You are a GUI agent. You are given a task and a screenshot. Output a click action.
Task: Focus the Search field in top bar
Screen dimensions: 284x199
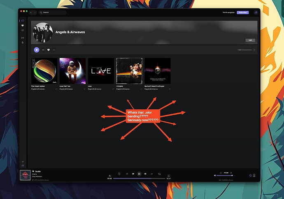point(53,12)
